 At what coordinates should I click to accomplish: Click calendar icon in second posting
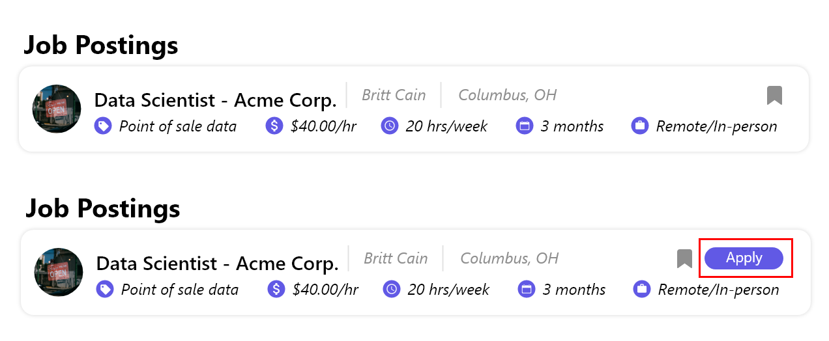(527, 289)
